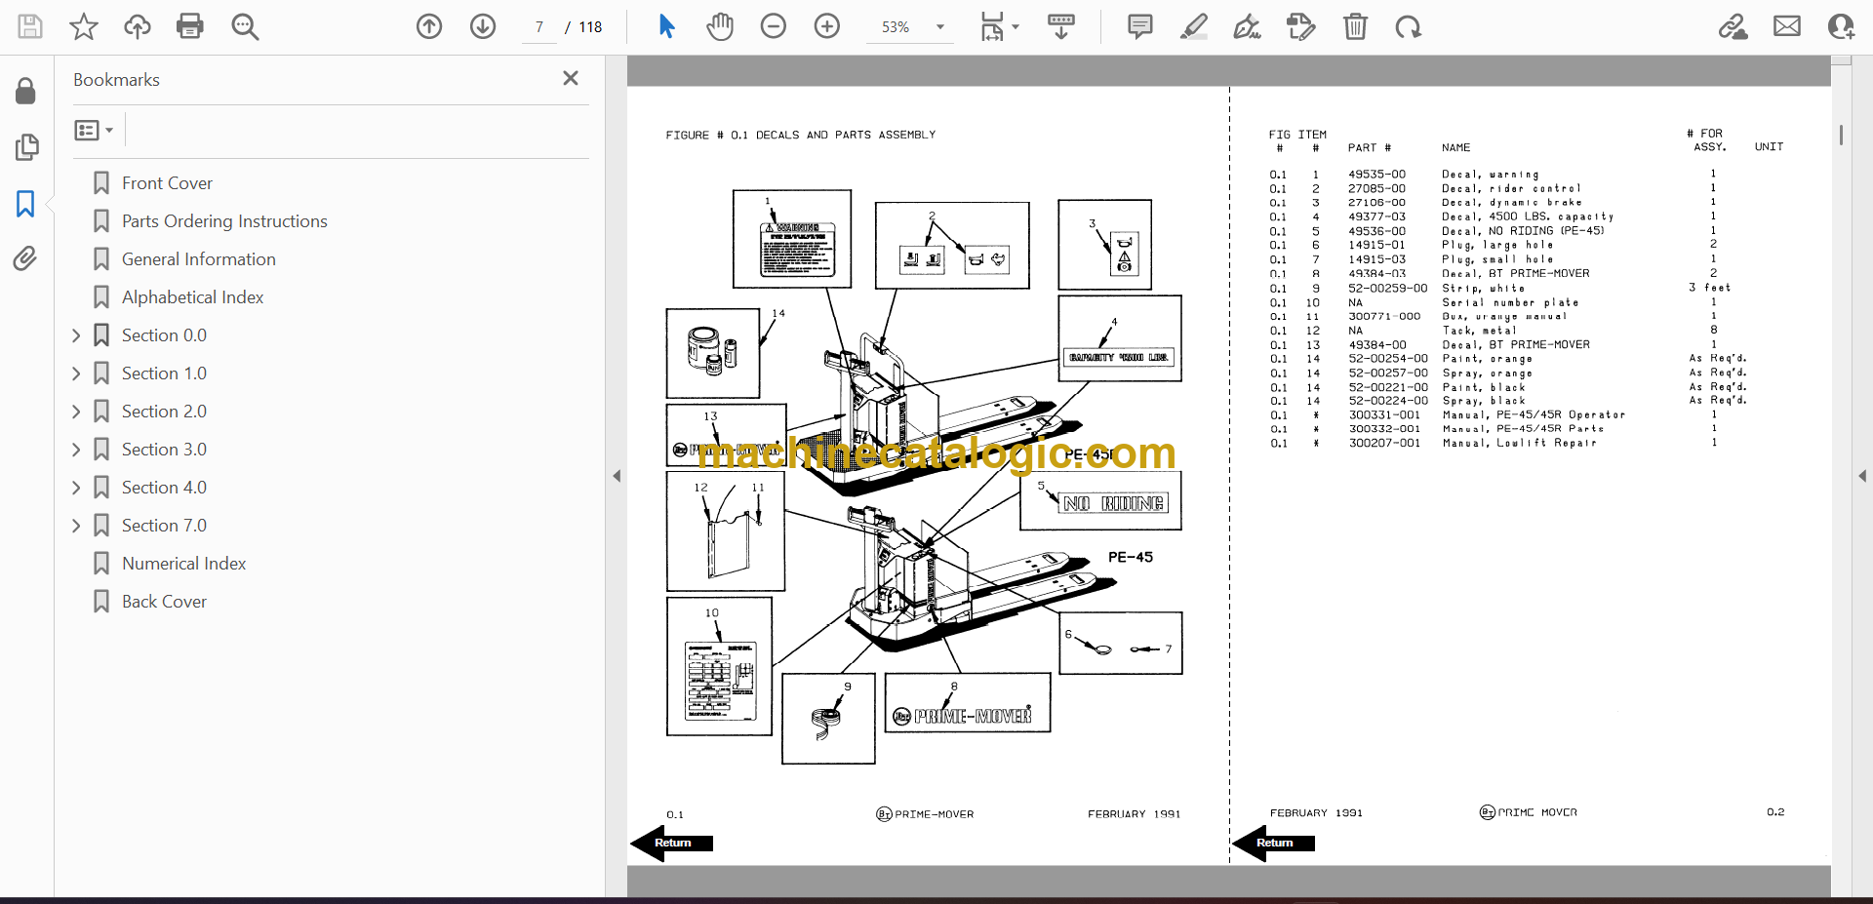Toggle the bookmarks panel icon

point(25,204)
